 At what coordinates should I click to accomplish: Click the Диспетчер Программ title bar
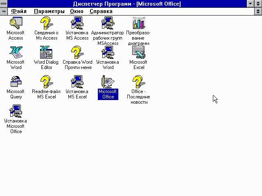pos(127,4)
